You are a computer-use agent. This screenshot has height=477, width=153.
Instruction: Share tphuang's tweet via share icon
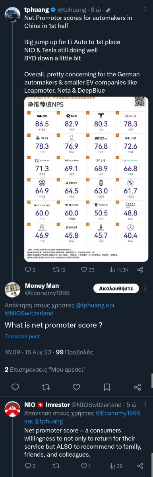tap(140, 270)
